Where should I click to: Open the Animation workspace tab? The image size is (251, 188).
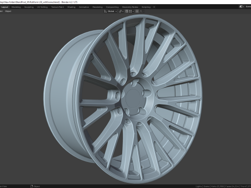pyautogui.click(x=84, y=7)
